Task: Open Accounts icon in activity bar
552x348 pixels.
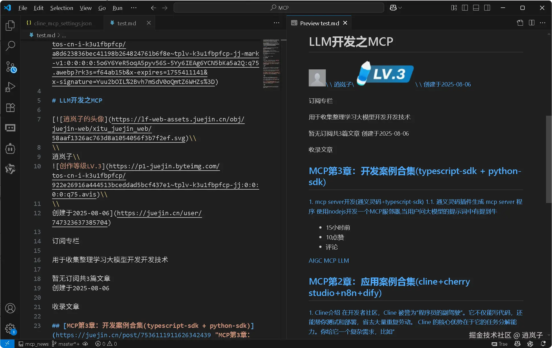Action: click(10, 308)
